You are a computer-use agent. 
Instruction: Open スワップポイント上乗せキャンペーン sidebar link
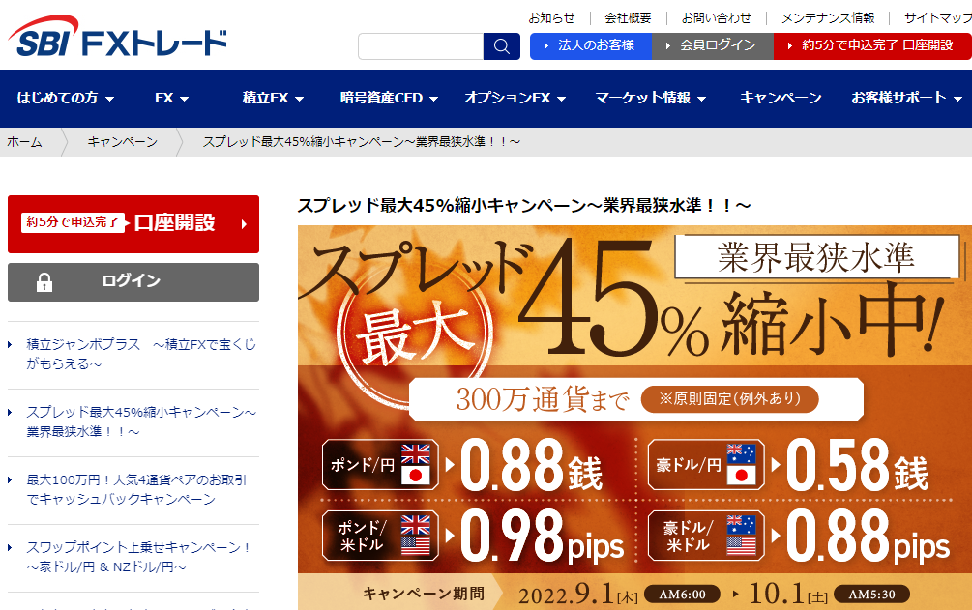tap(137, 557)
